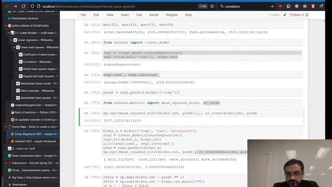Reload the page with the refresh icon

(23, 6)
